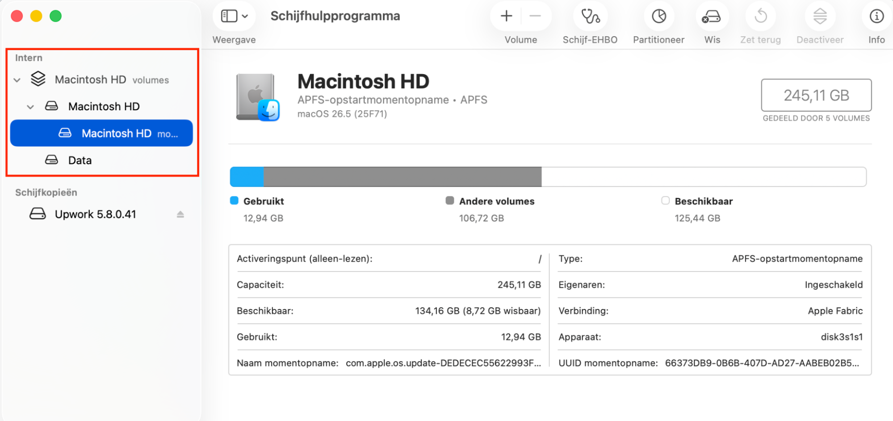893x421 pixels.
Task: Click the Activeringspunt (alleen-lezen) row
Action: pyautogui.click(x=389, y=259)
